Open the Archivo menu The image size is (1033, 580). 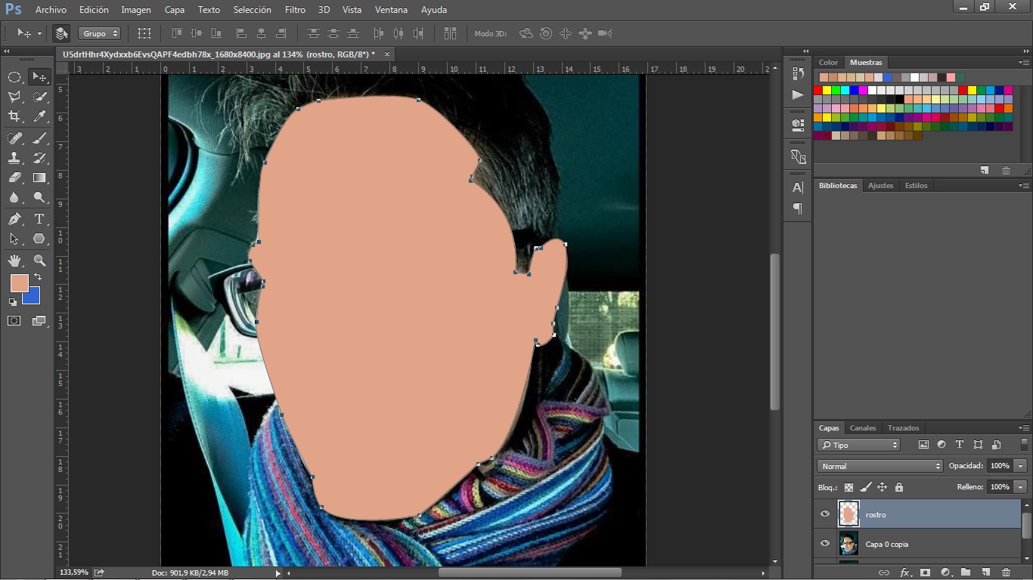(51, 10)
